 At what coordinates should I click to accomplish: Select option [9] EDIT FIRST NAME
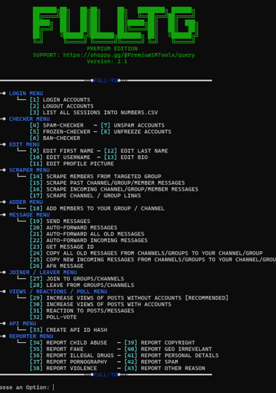(x=62, y=151)
